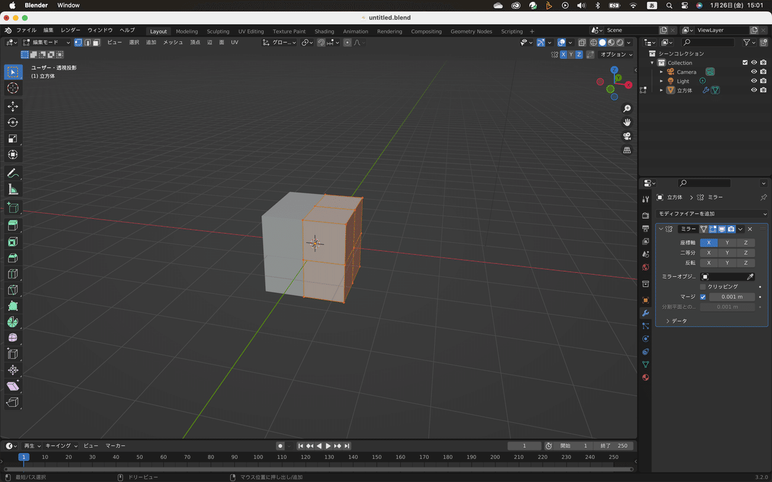Select the Rotate tool
This screenshot has height=482, width=772.
click(13, 122)
